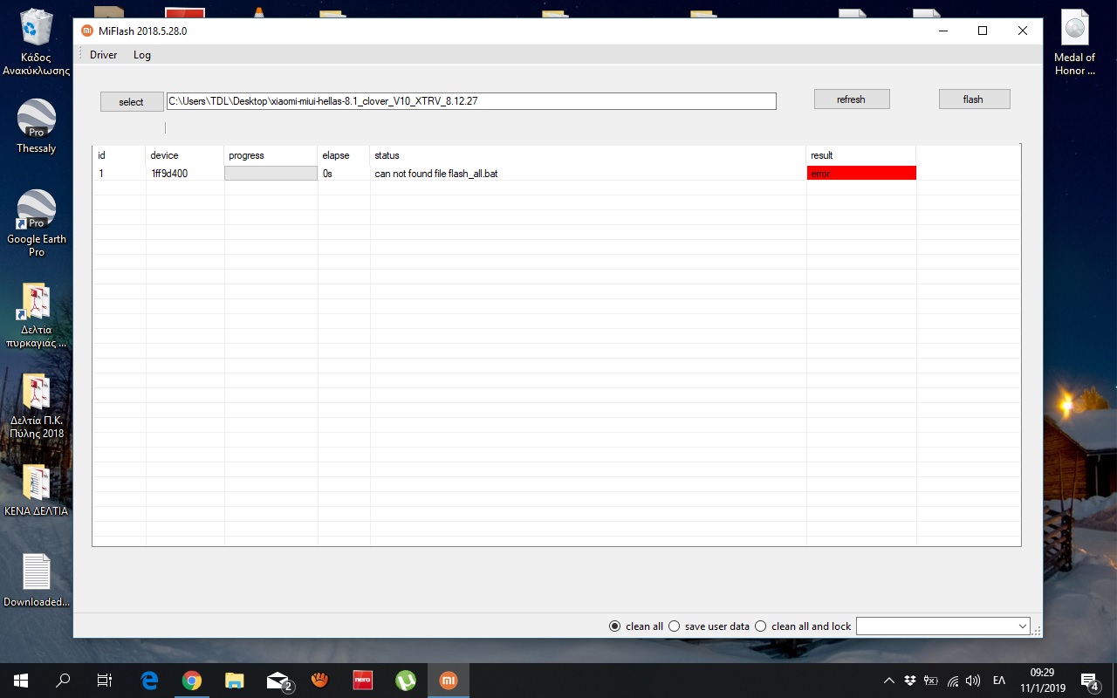Select the clean all and lock option
Screen dimensions: 1117x698
[803, 626]
